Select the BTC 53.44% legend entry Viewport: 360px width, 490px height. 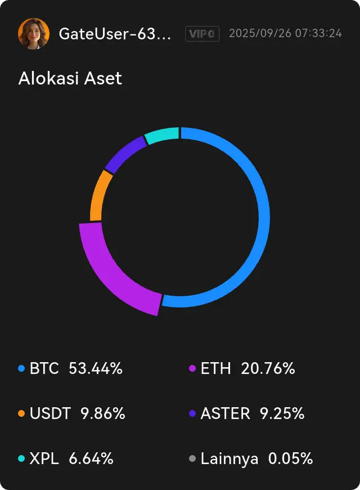(x=76, y=369)
